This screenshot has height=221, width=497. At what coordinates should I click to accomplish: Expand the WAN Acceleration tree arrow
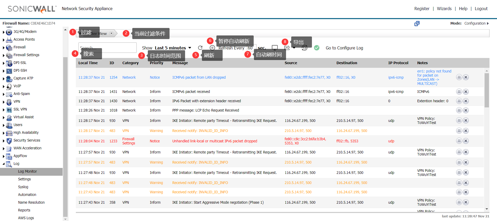[x=4, y=149]
